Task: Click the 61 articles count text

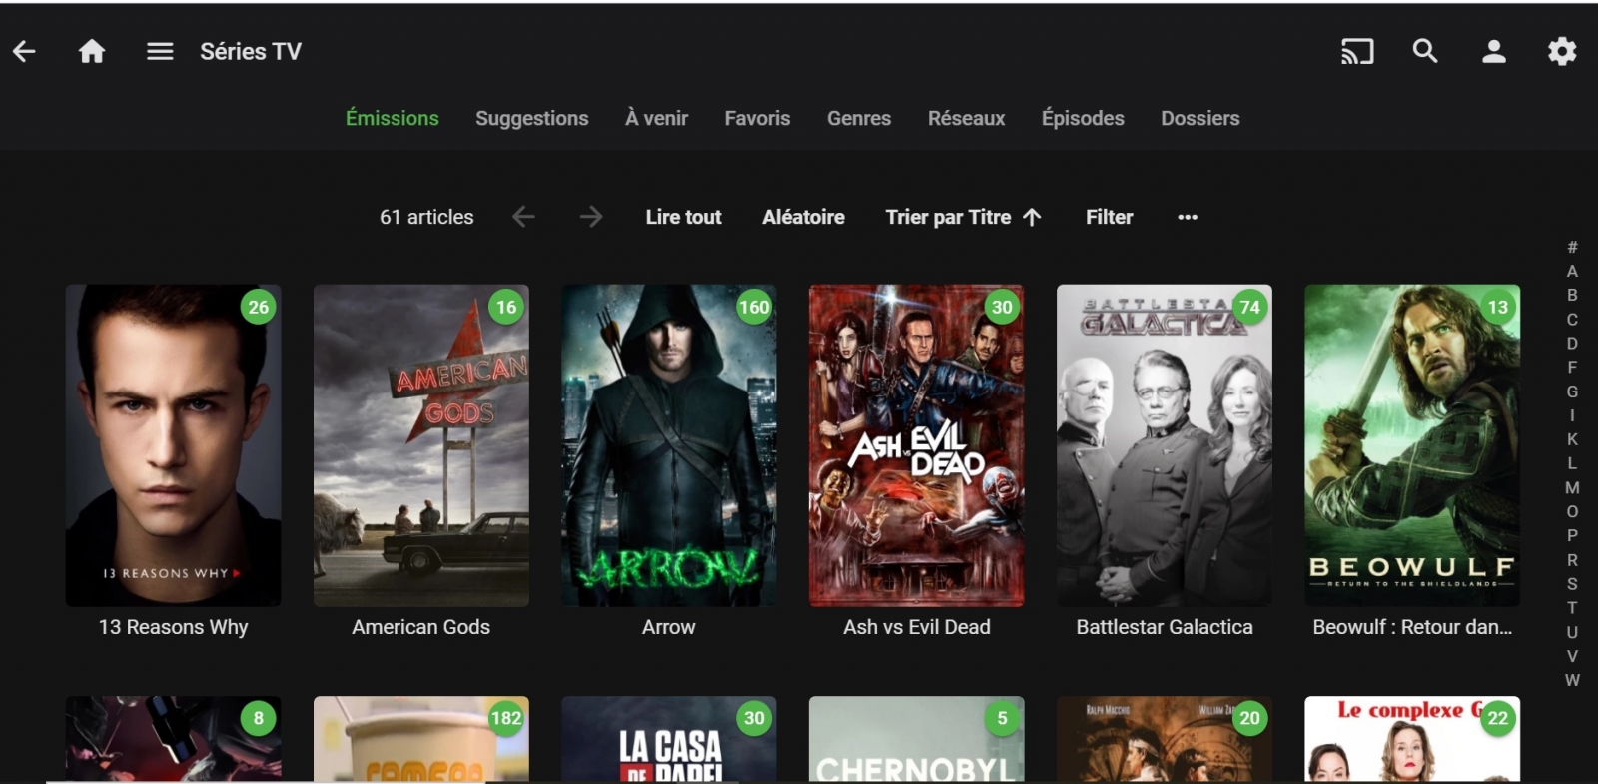Action: tap(426, 217)
